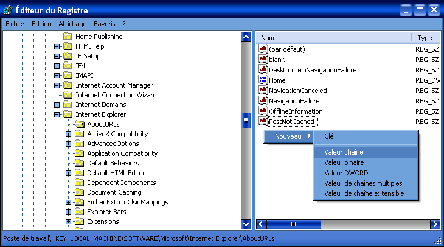Click the values pane left scroll arrow
The height and width of the screenshot is (247, 444).
[261, 224]
